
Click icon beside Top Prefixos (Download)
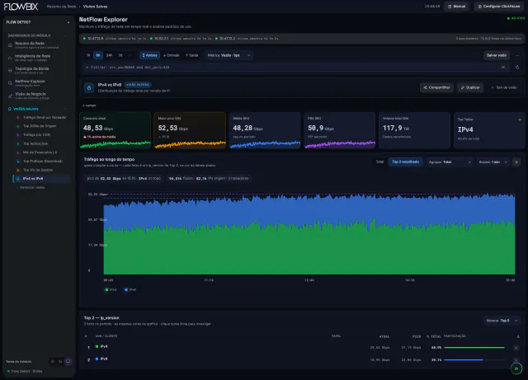18,162
